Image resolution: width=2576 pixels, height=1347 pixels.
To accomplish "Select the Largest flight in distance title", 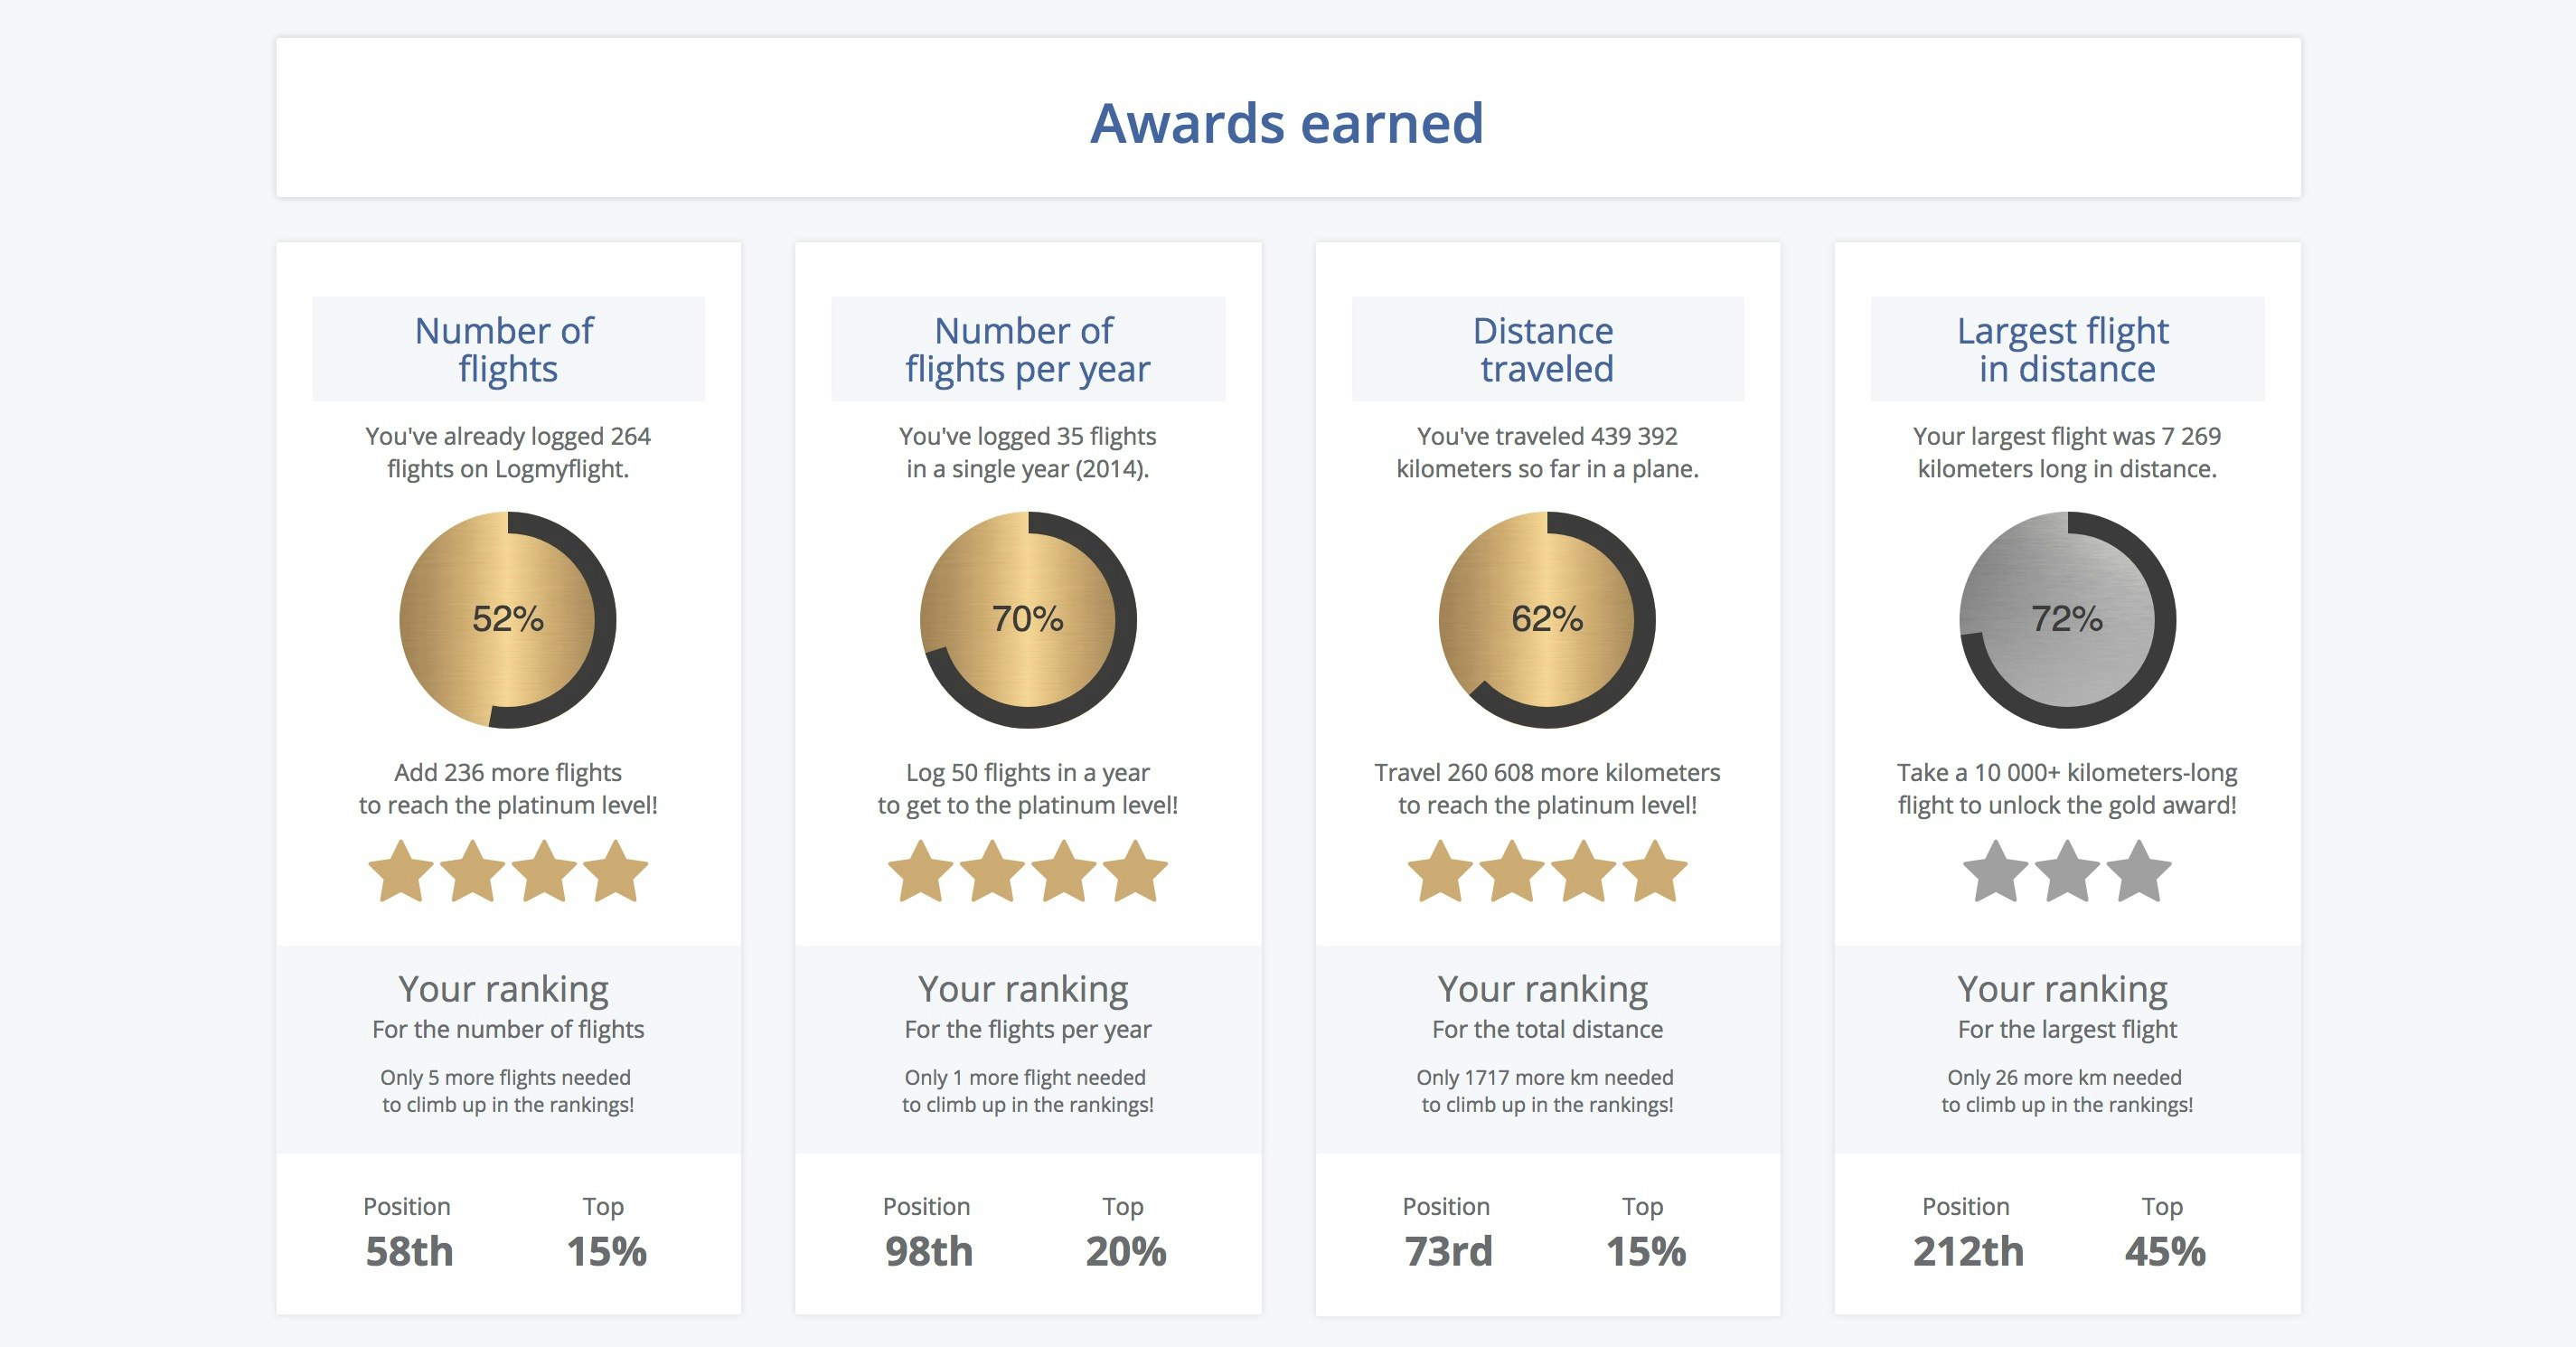I will point(2067,350).
